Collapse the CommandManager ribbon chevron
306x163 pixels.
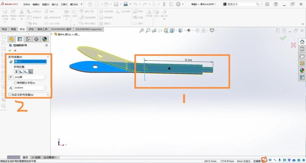click(x=302, y=24)
